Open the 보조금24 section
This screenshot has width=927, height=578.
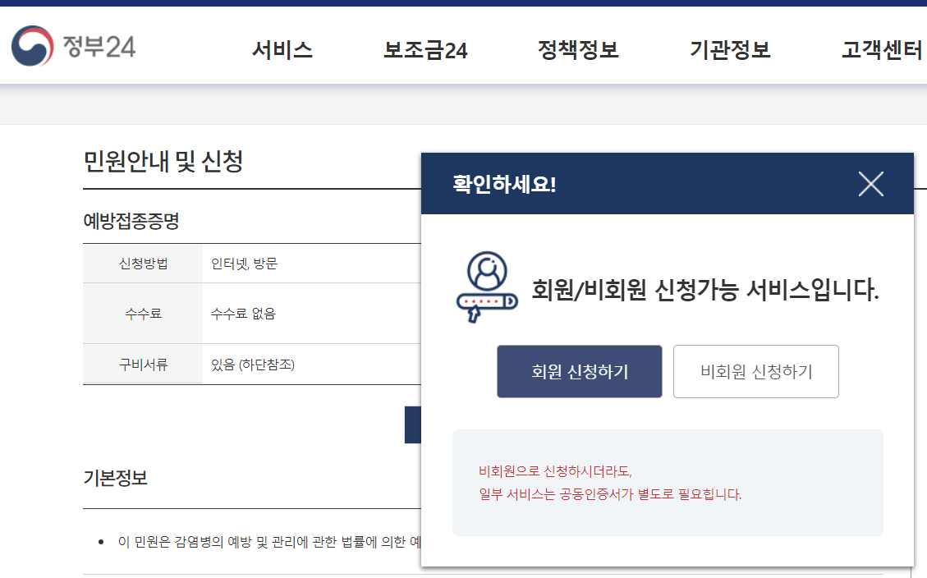point(424,50)
